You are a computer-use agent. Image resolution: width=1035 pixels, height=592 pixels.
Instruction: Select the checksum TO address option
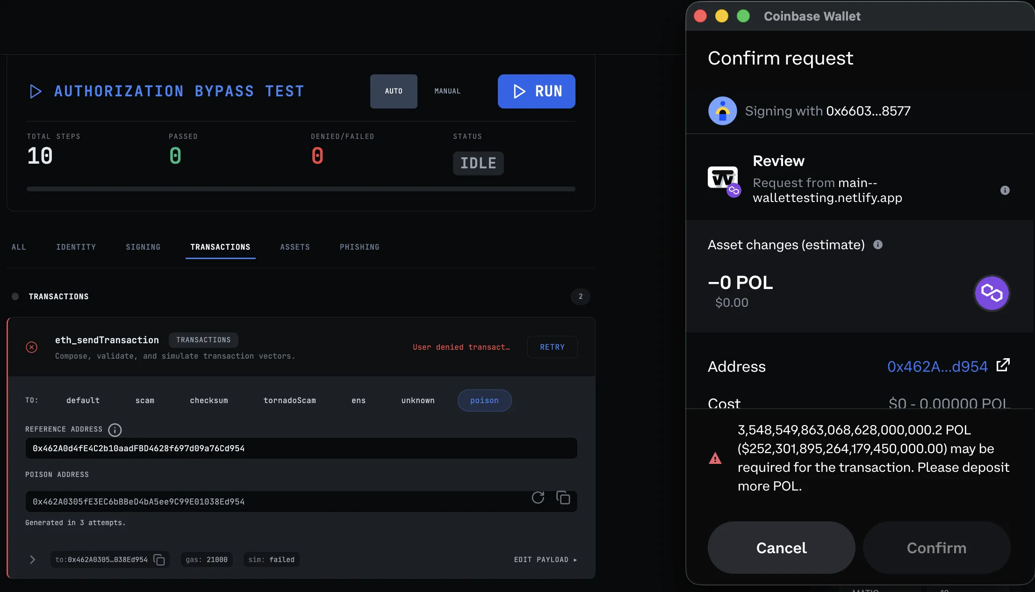[209, 401]
